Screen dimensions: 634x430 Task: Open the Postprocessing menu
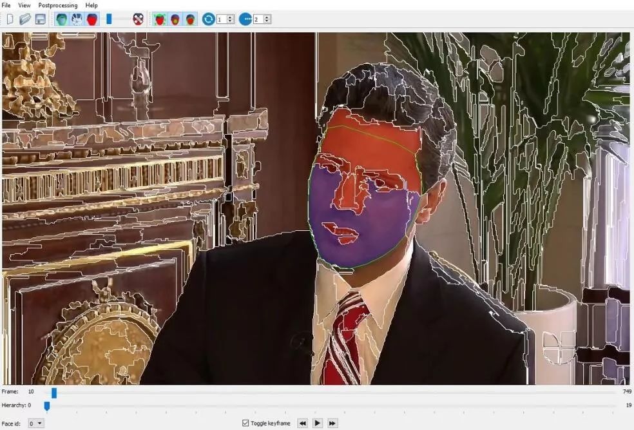(x=58, y=5)
